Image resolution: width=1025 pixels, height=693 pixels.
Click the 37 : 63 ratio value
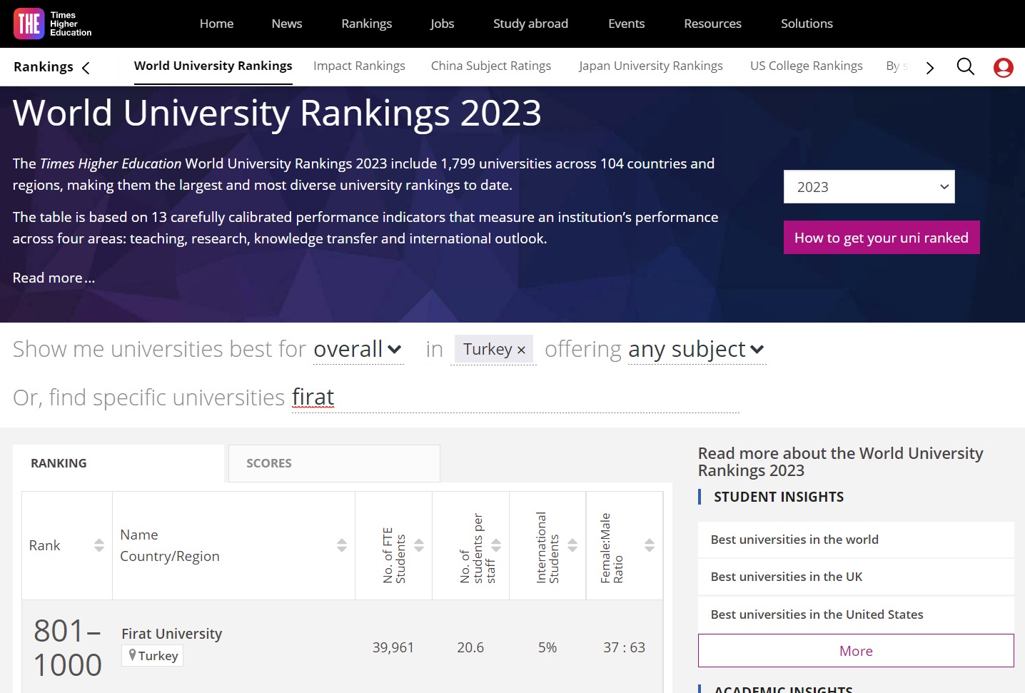[625, 647]
